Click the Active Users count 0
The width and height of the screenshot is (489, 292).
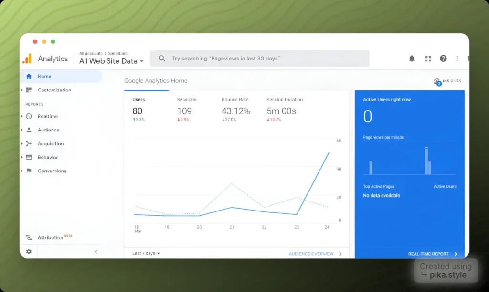pyautogui.click(x=368, y=117)
